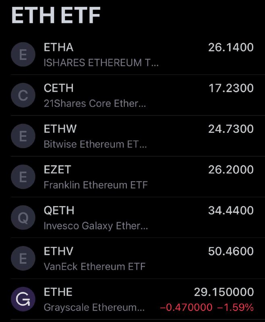Tap the CETH circular C icon
The width and height of the screenshot is (265, 322).
tap(23, 95)
